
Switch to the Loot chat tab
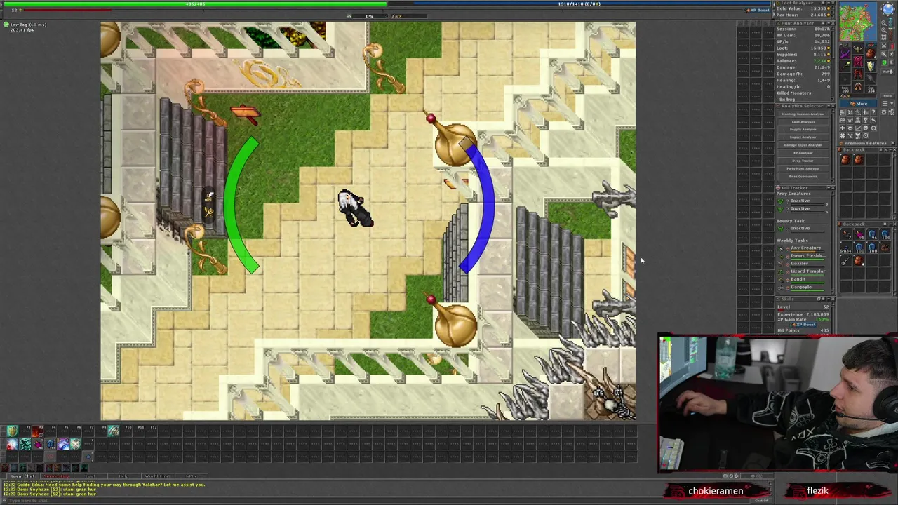(91, 476)
